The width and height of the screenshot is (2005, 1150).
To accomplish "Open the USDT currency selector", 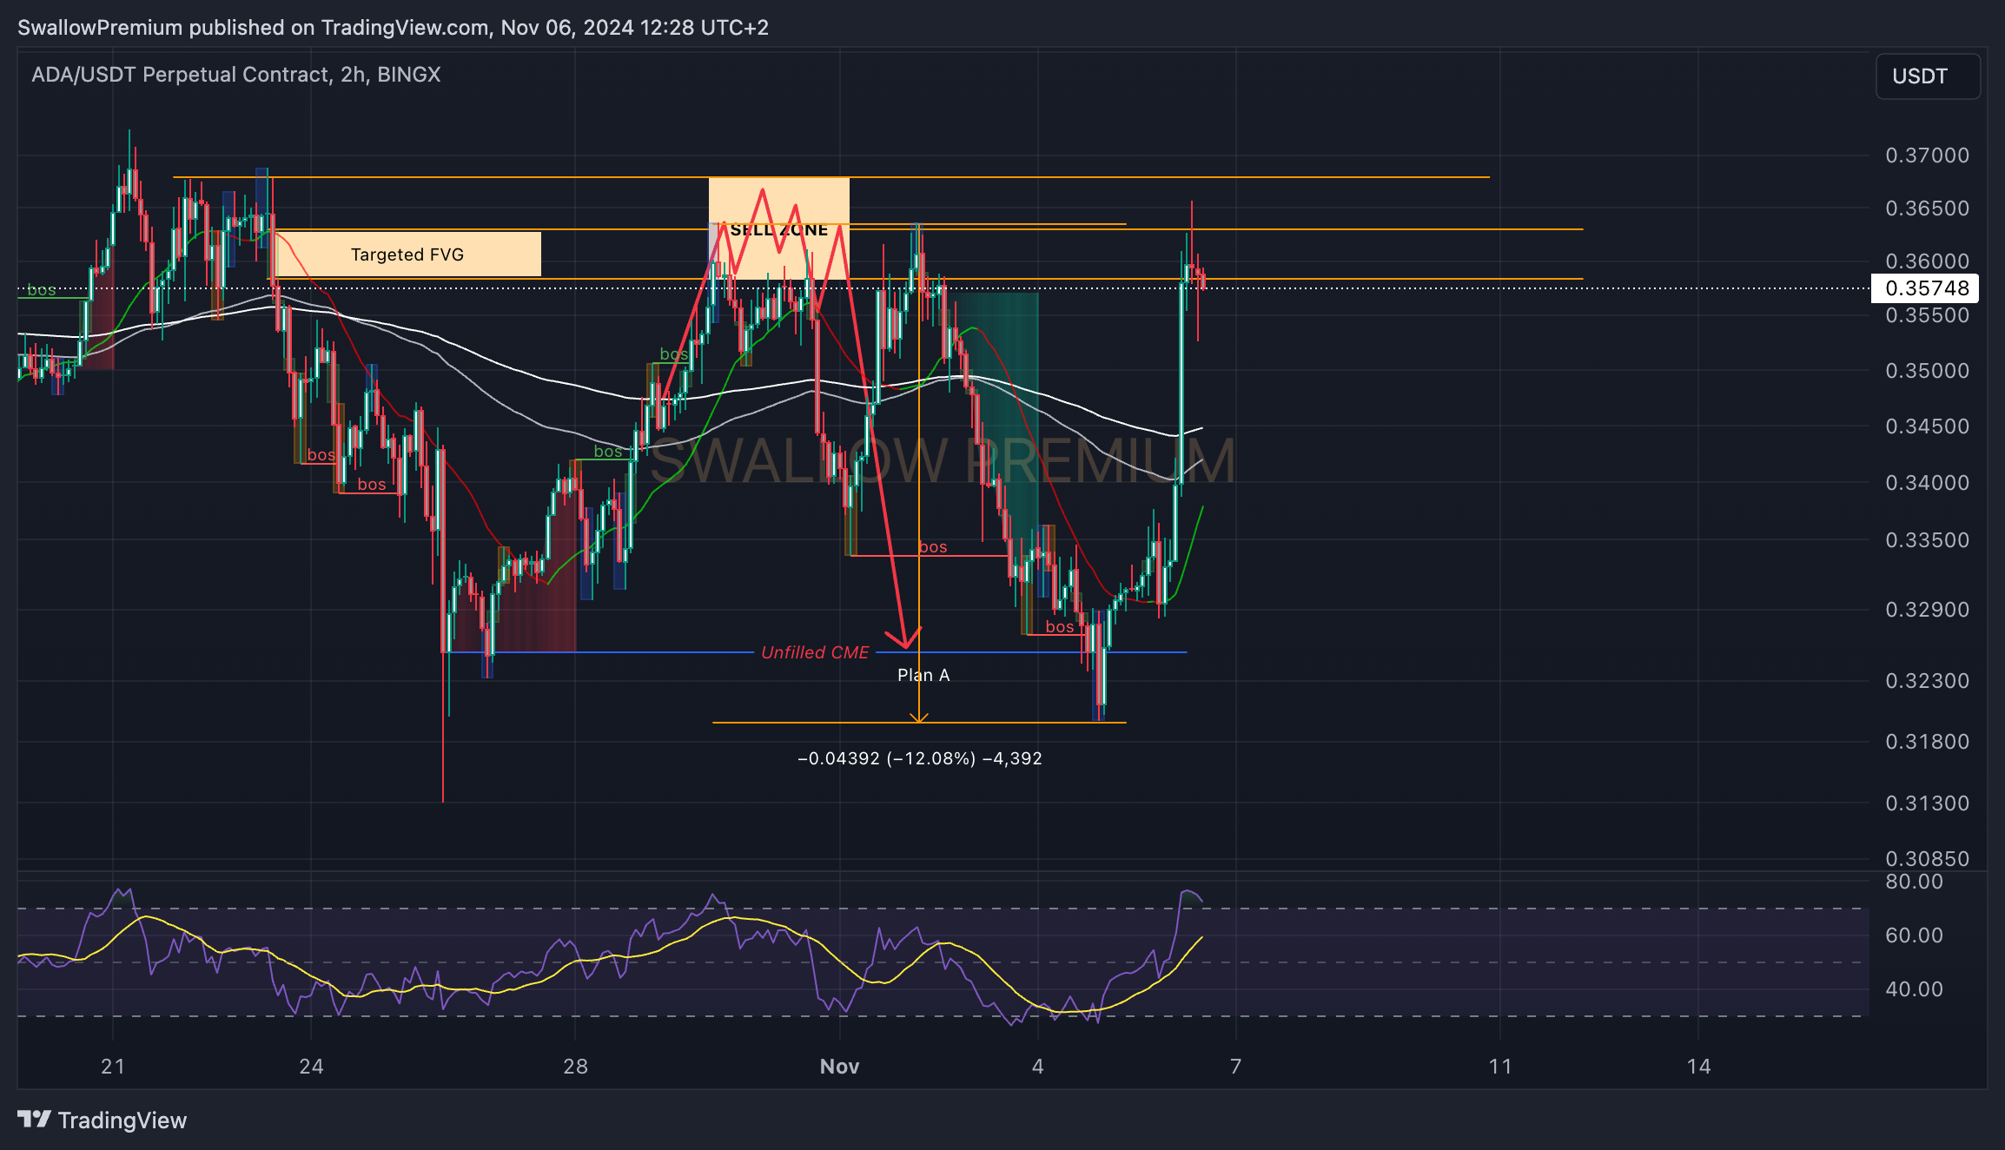I will (1928, 76).
